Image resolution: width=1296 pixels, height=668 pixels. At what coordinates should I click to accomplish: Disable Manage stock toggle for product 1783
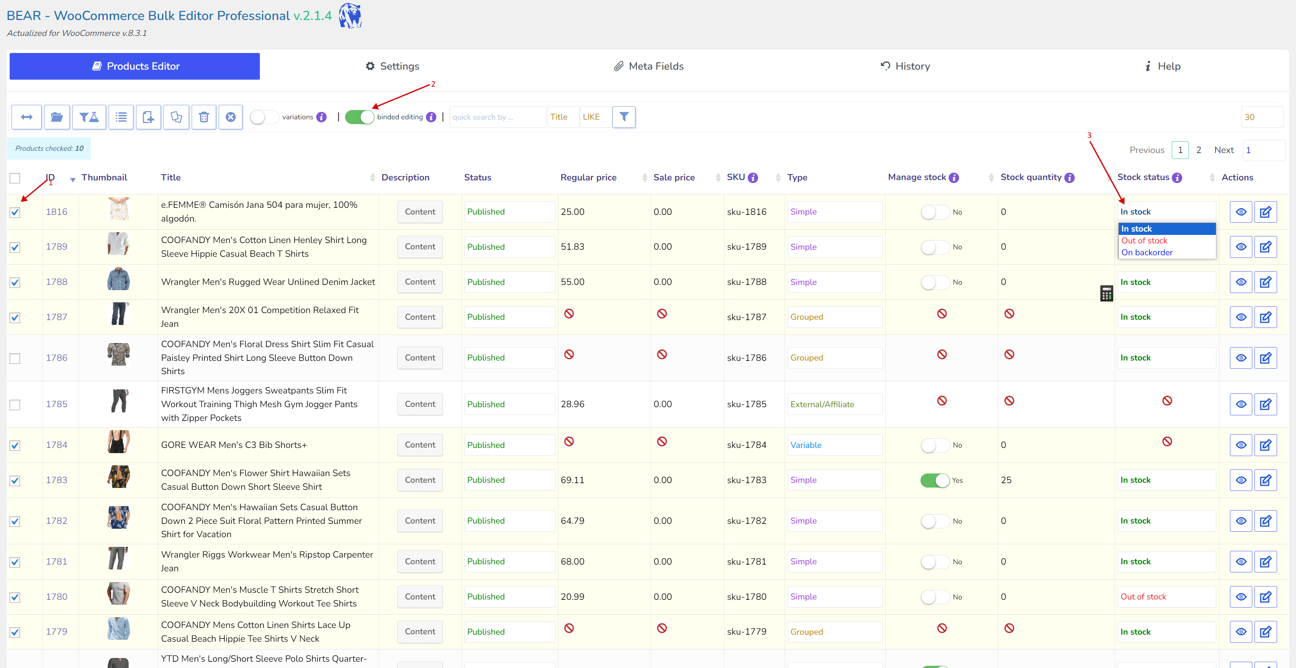[x=935, y=480]
